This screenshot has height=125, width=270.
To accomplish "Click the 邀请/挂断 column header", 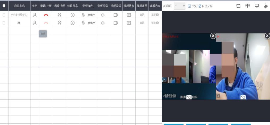I will point(46,6).
